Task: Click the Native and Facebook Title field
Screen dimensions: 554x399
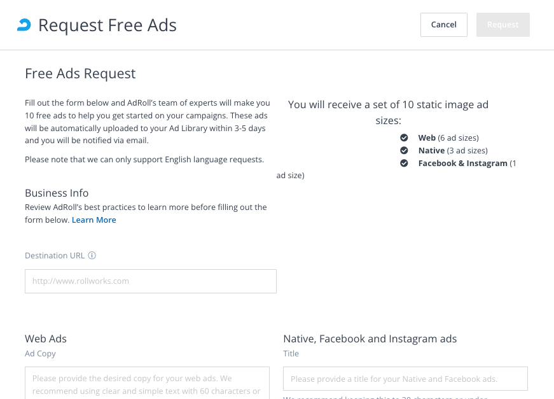Action: click(405, 379)
